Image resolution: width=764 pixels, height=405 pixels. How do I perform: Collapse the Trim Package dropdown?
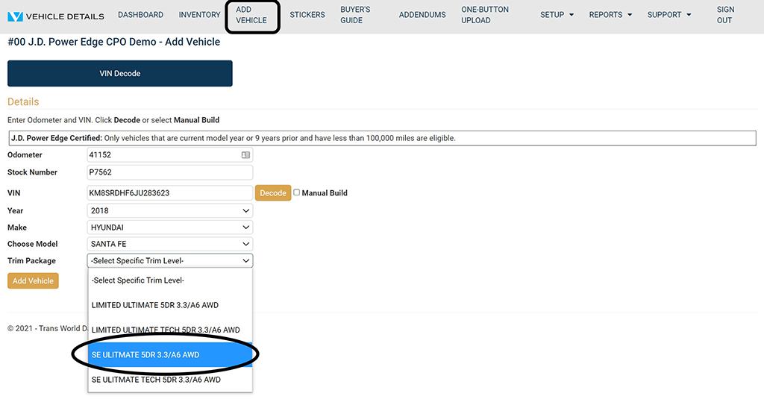170,261
